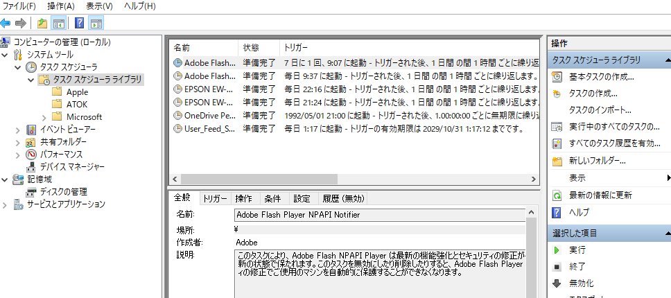Click the Up one level folder icon
This screenshot has height=298, width=671.
(42, 23)
